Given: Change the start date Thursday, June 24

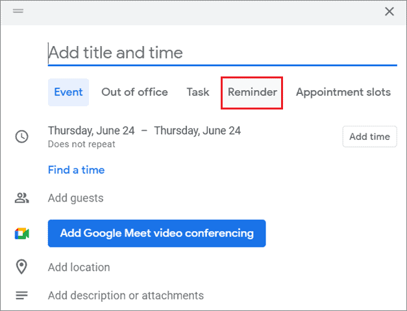Looking at the screenshot, I should tap(92, 131).
